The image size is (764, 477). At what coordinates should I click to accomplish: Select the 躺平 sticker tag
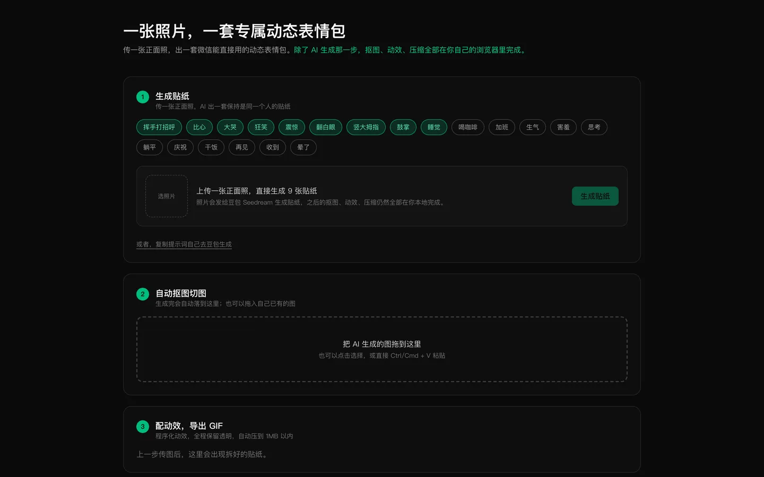pyautogui.click(x=150, y=147)
